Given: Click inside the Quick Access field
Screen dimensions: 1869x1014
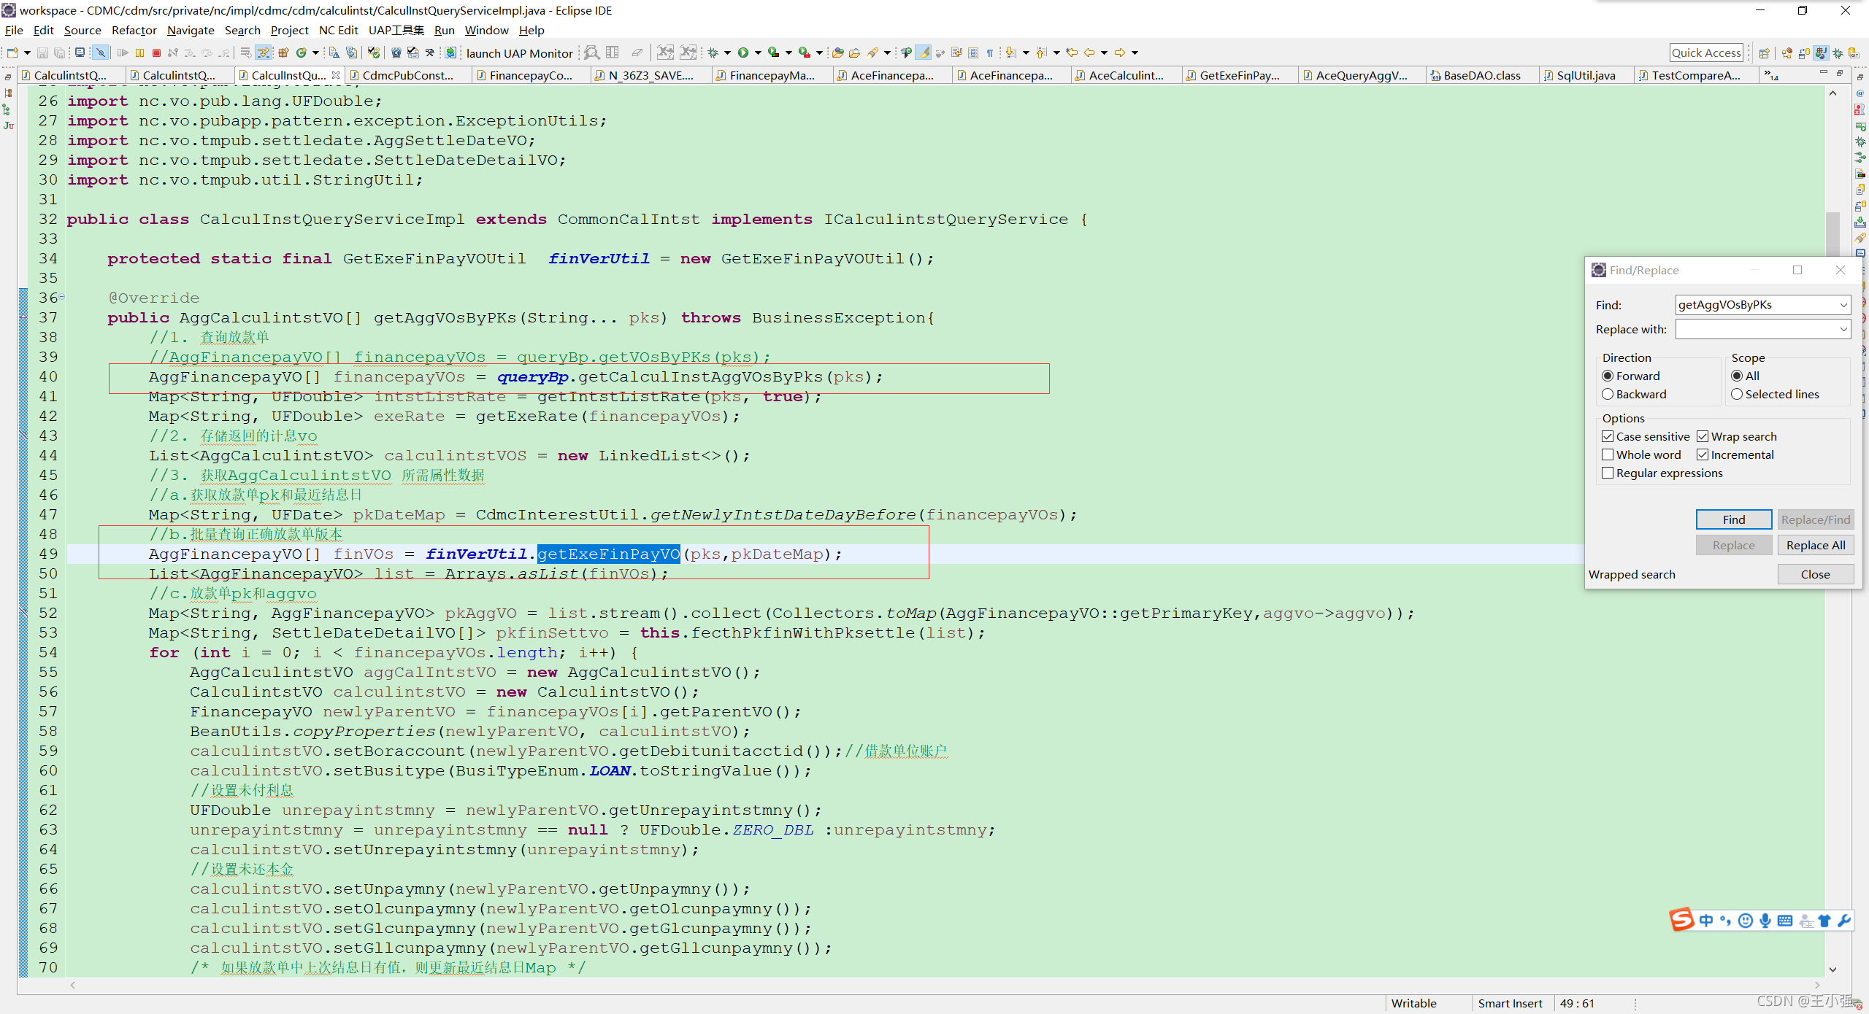Looking at the screenshot, I should tap(1705, 53).
